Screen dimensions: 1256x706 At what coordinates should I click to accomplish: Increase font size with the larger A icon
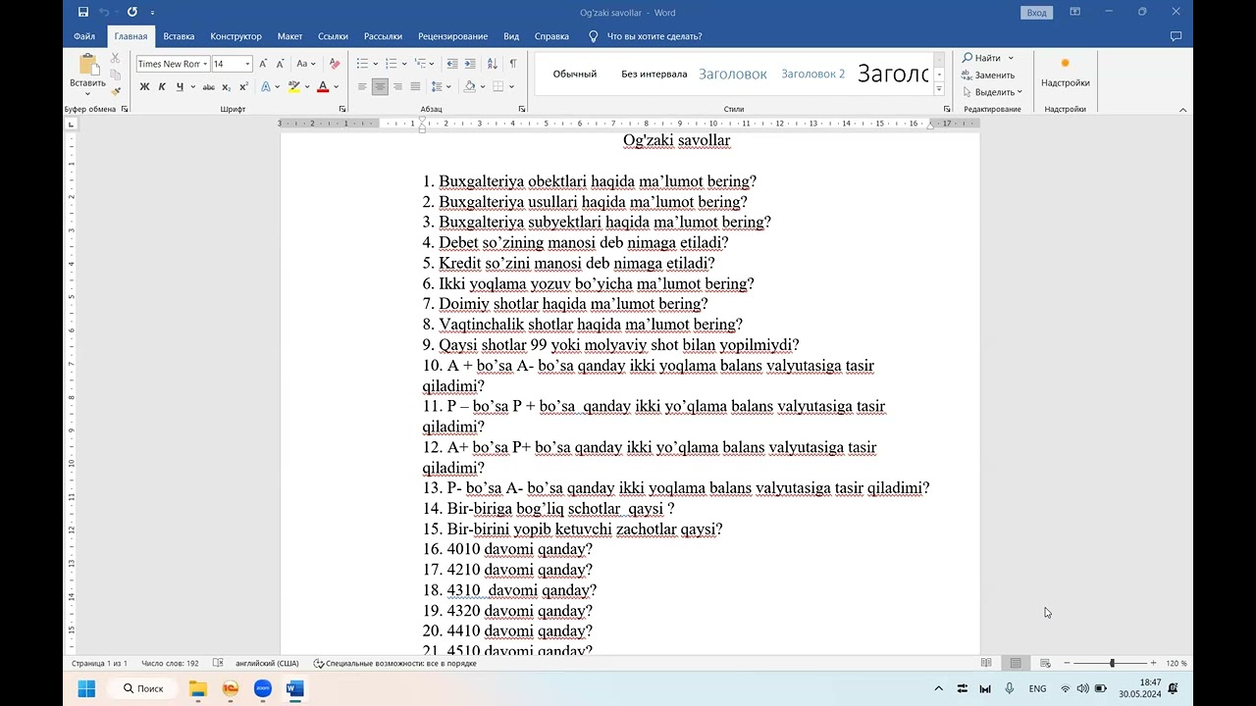coord(263,64)
